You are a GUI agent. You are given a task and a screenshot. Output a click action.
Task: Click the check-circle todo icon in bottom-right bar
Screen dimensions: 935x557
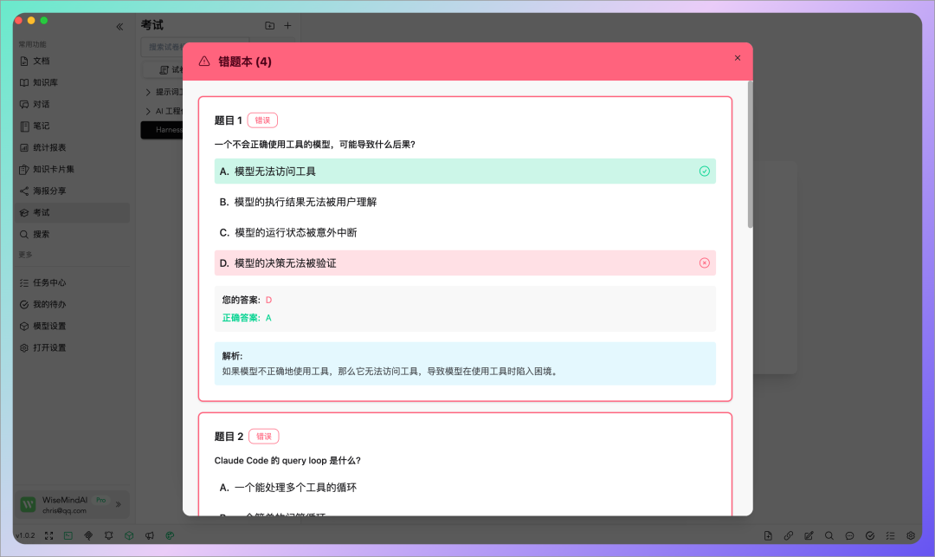click(870, 535)
